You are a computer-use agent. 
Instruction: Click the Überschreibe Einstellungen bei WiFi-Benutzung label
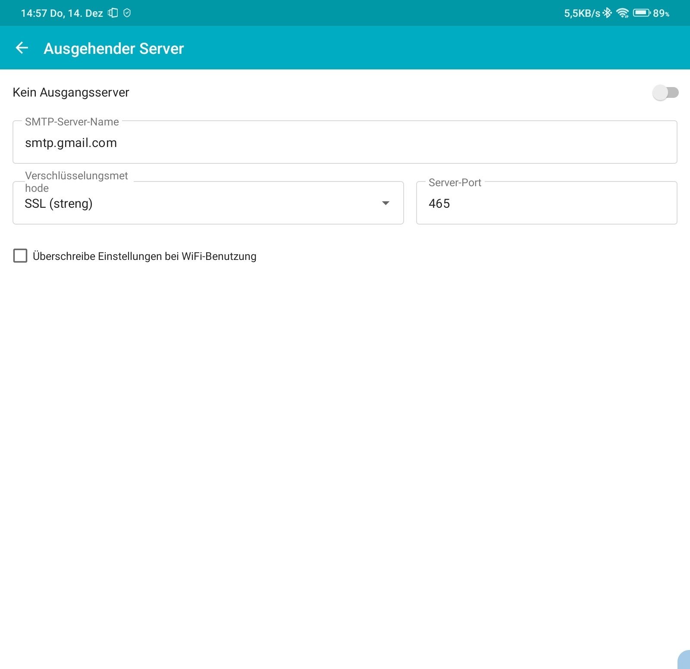tap(144, 256)
